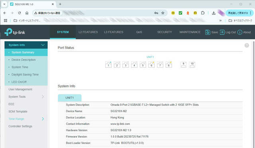Screen dimensions: 255x148
Task: Open the help question mark icon
Action: (x=247, y=45)
